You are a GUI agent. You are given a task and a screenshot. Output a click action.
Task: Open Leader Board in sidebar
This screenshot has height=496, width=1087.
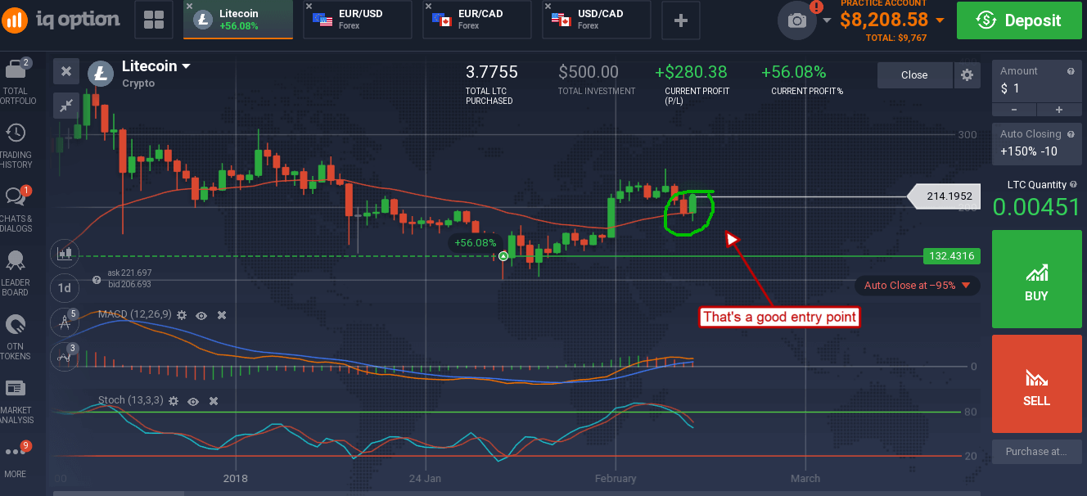[x=16, y=273]
